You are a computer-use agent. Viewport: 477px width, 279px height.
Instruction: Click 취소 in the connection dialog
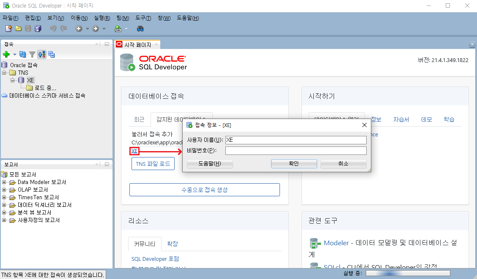[x=343, y=164]
